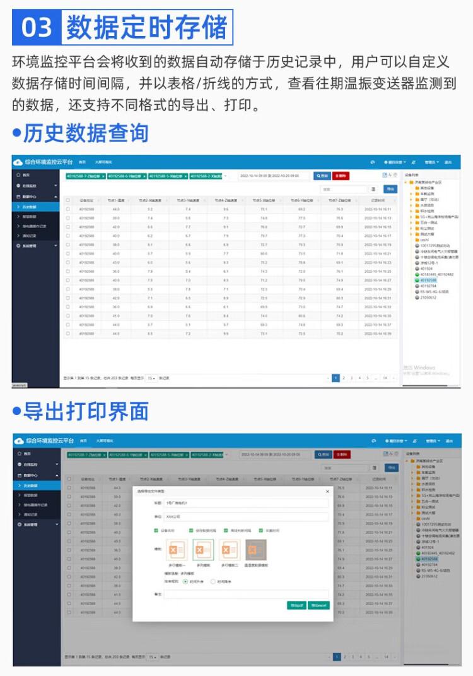Select the unselected time descending radio button
Screen dimensions: 473x676
click(x=213, y=582)
